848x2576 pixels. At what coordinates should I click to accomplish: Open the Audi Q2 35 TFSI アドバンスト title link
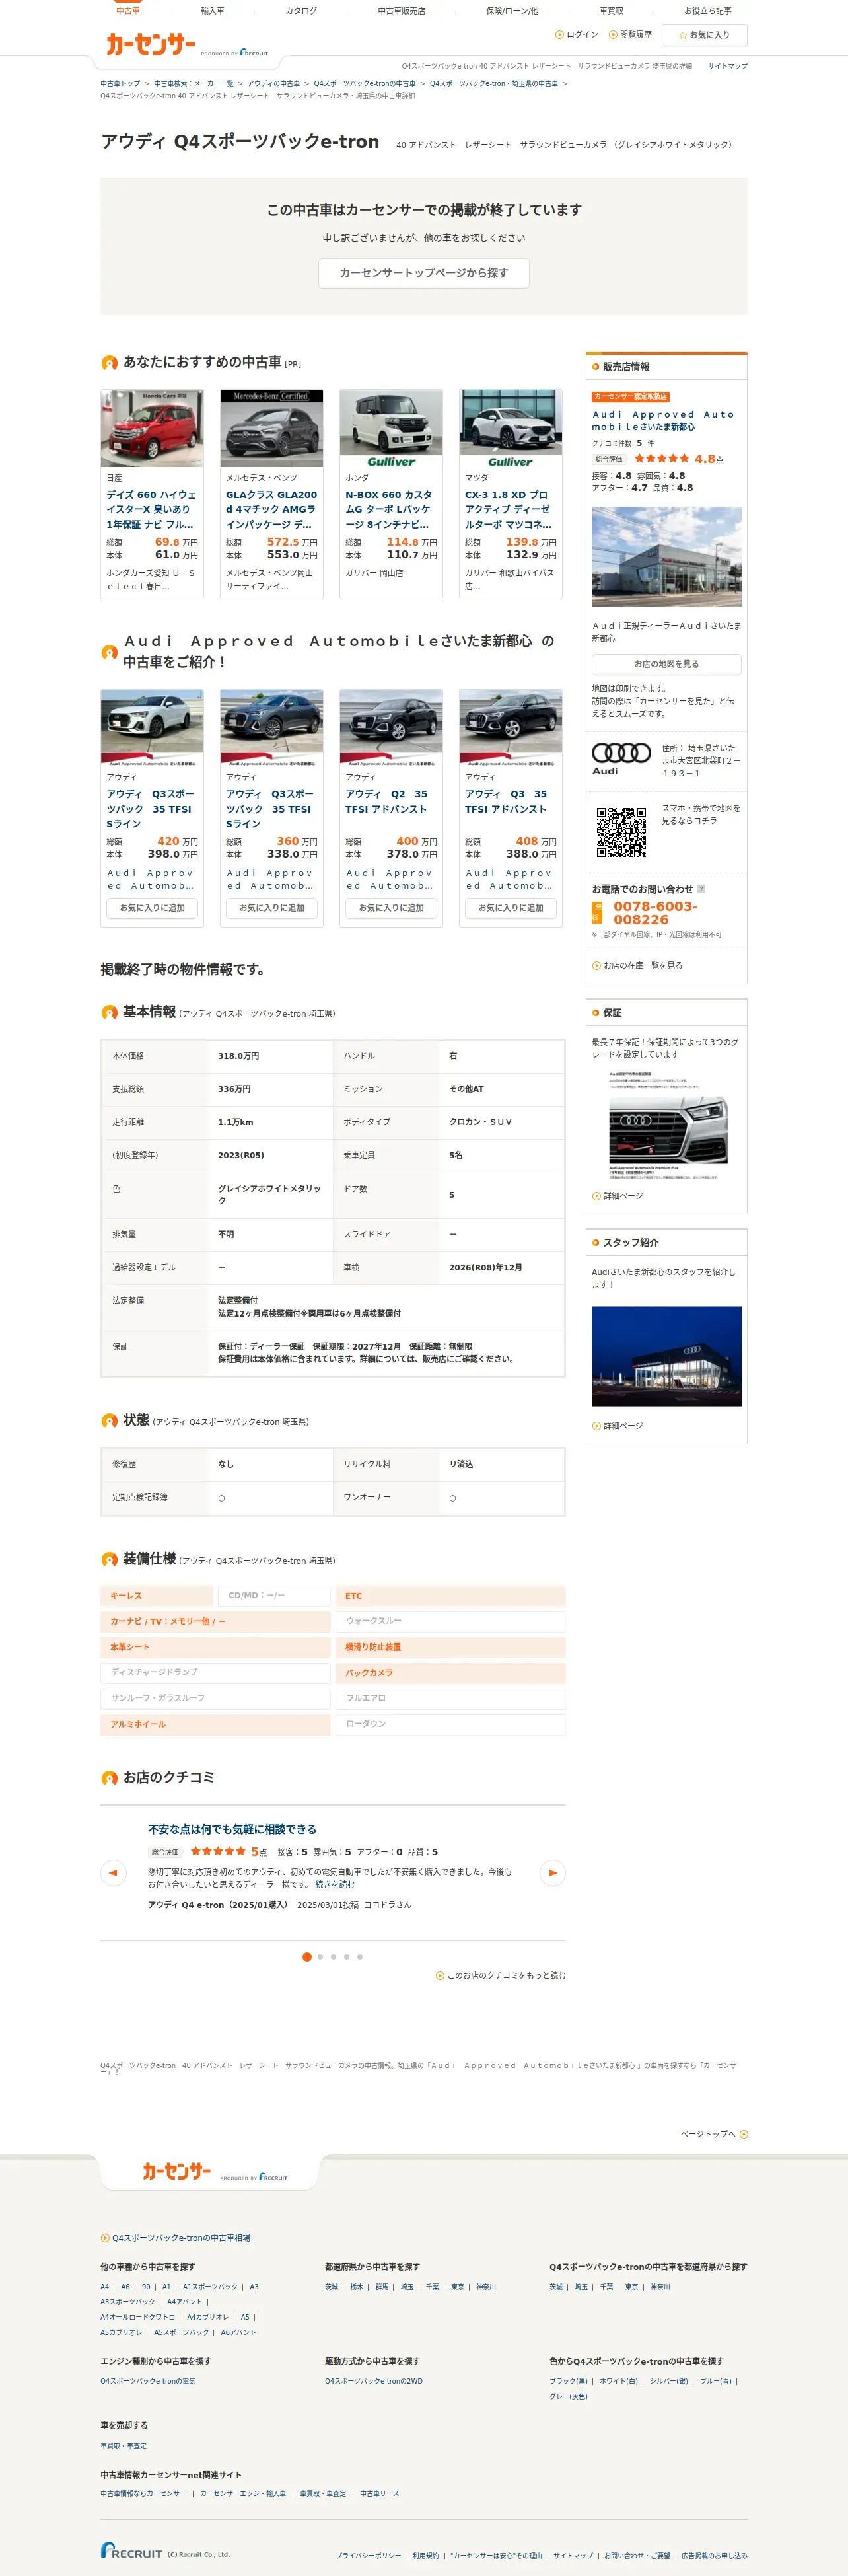[386, 802]
